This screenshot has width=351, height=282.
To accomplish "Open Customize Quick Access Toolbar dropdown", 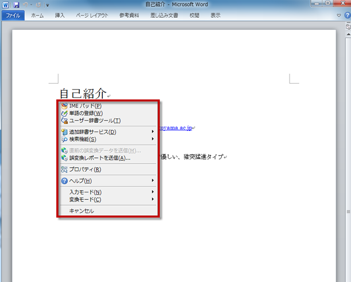I will click(47, 5).
